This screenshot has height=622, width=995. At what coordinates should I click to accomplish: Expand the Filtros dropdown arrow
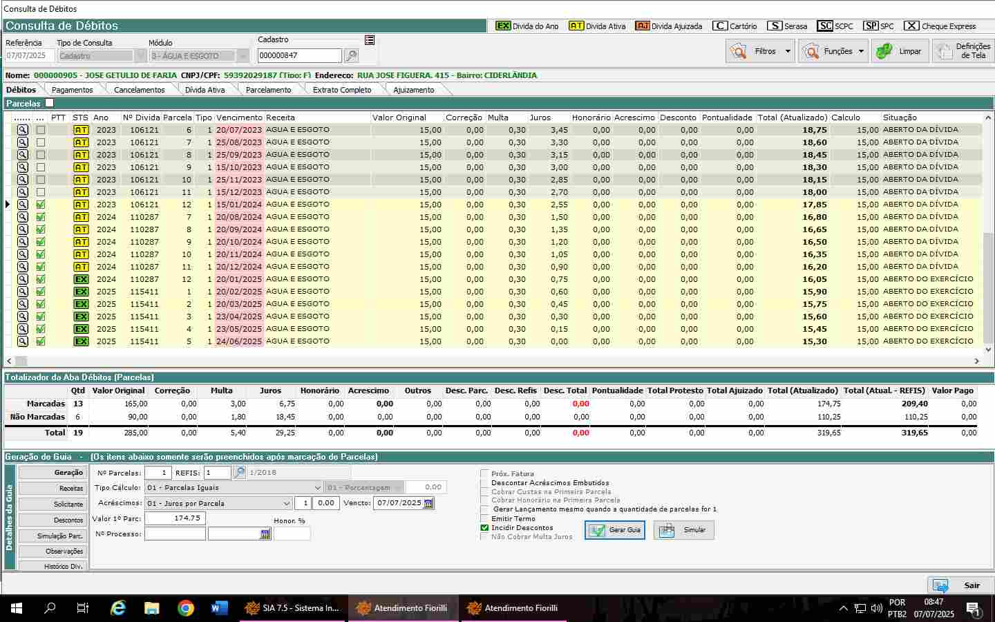[788, 51]
